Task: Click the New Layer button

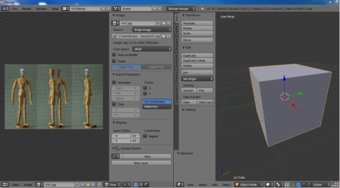Action: pyautogui.click(x=141, y=163)
